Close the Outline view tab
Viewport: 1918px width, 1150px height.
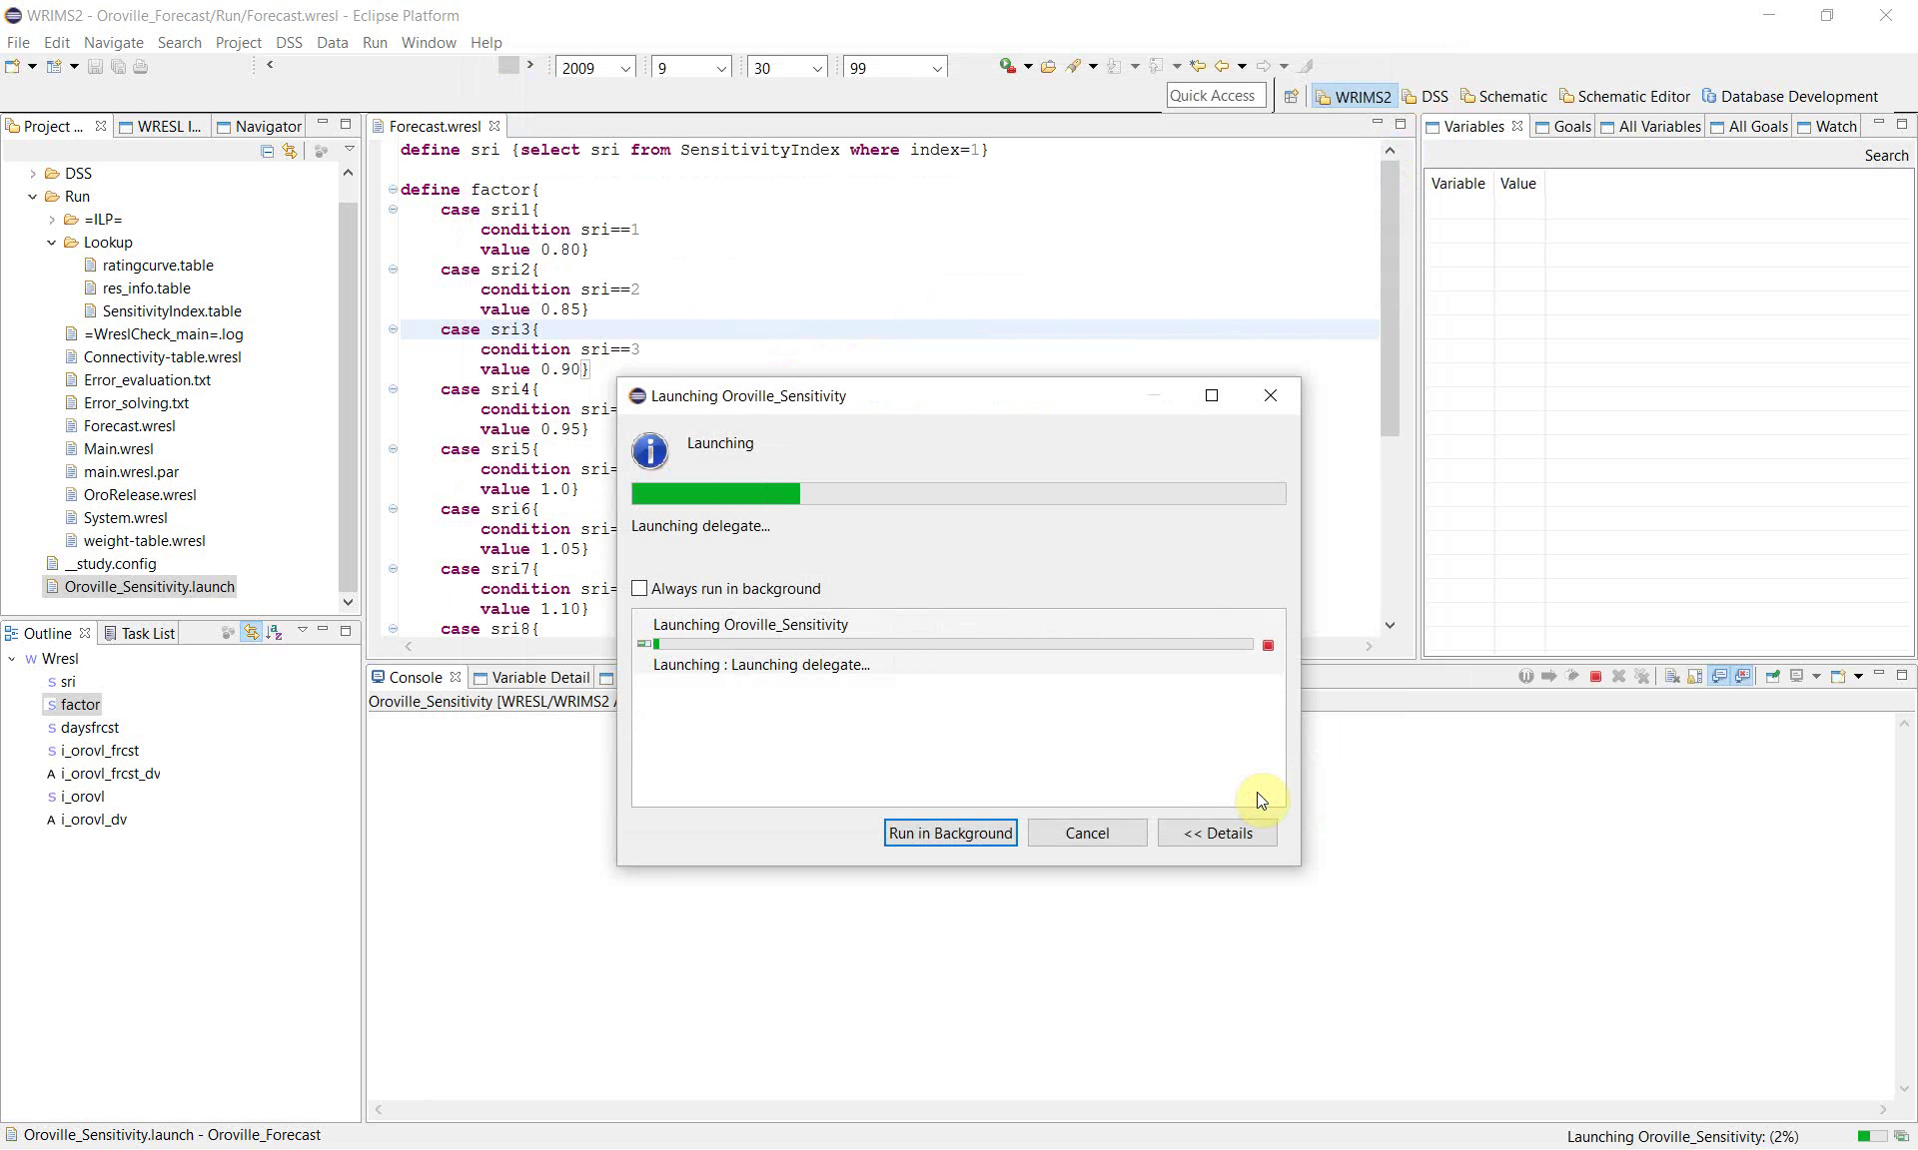pyautogui.click(x=85, y=634)
